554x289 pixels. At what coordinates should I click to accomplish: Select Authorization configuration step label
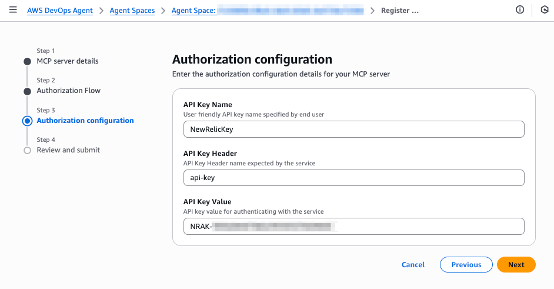tap(85, 121)
